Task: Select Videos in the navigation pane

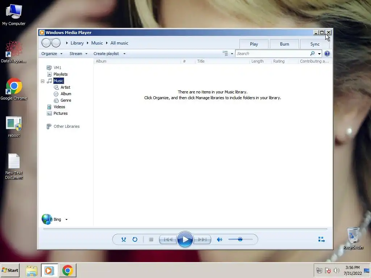Action: pyautogui.click(x=59, y=107)
